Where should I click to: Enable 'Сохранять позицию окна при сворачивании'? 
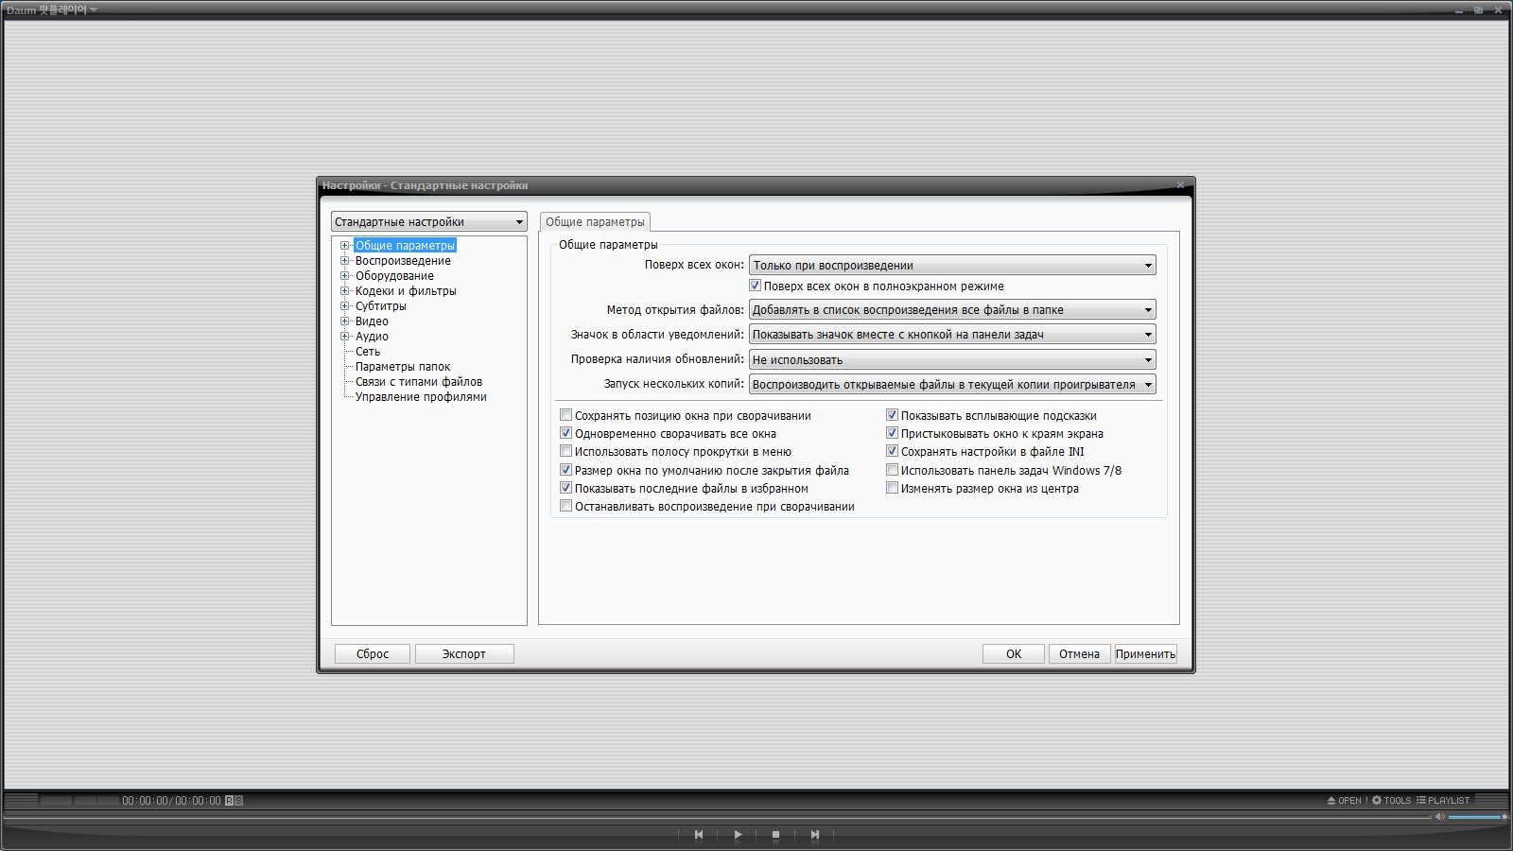click(x=566, y=415)
